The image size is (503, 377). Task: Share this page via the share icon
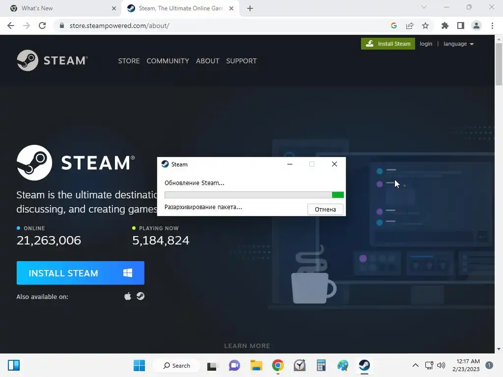410,26
